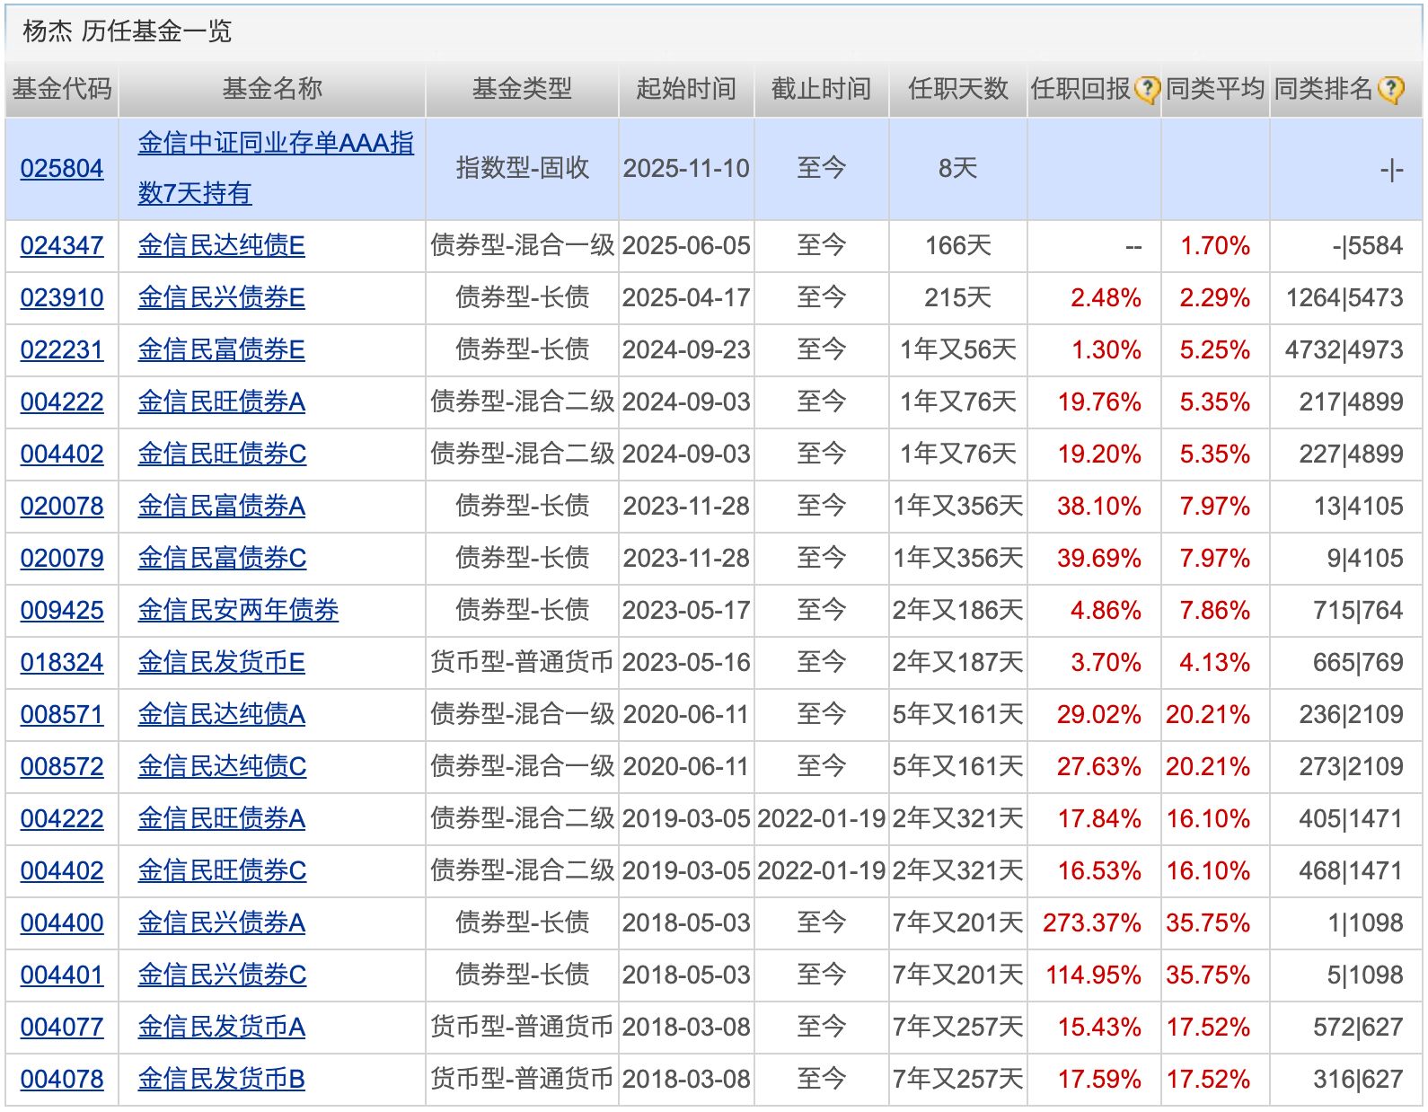
Task: Open fund code 004077
Action: [x=62, y=1028]
